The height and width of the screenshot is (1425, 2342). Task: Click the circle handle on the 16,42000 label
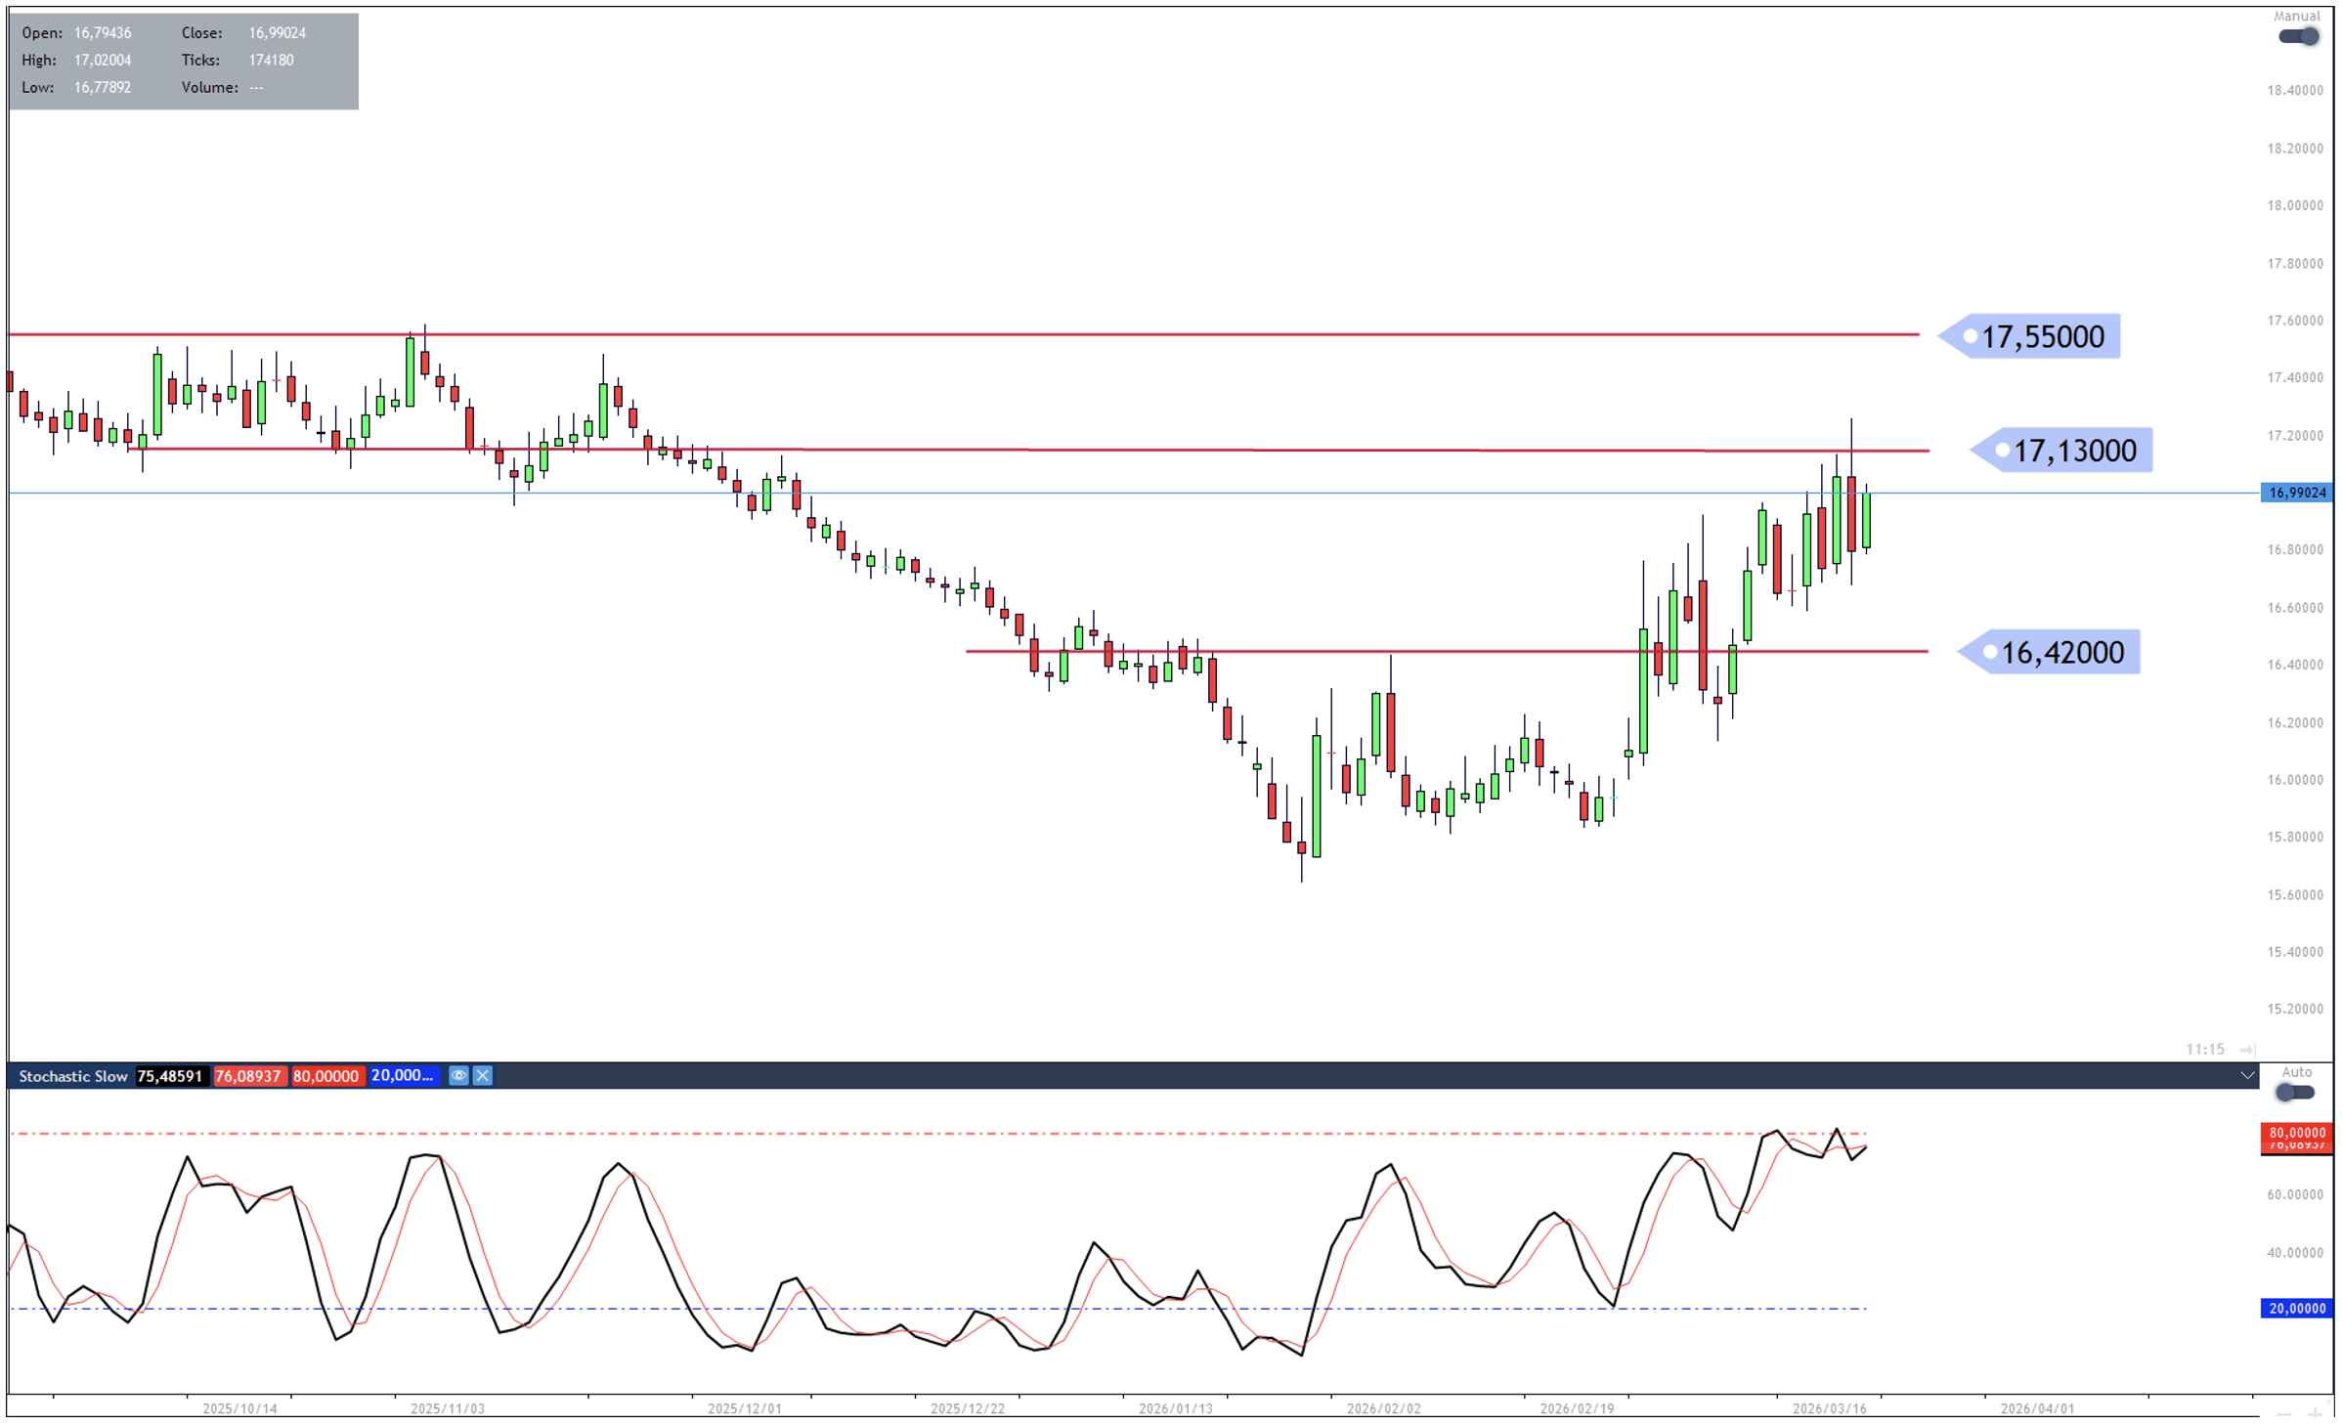coord(1990,652)
